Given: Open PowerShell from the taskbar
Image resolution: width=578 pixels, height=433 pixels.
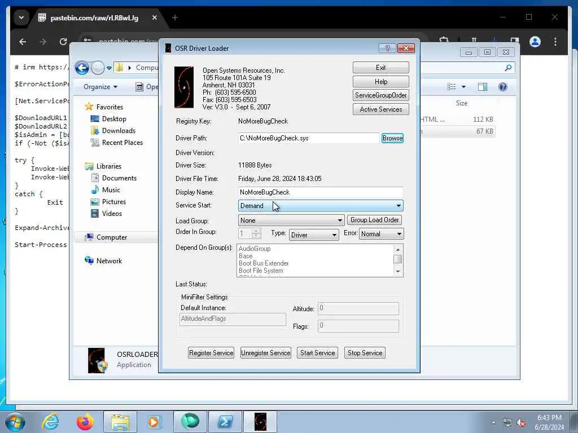Looking at the screenshot, I should [225, 422].
